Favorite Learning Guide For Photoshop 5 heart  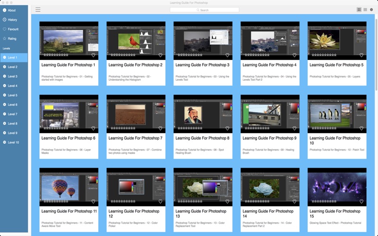(361, 55)
